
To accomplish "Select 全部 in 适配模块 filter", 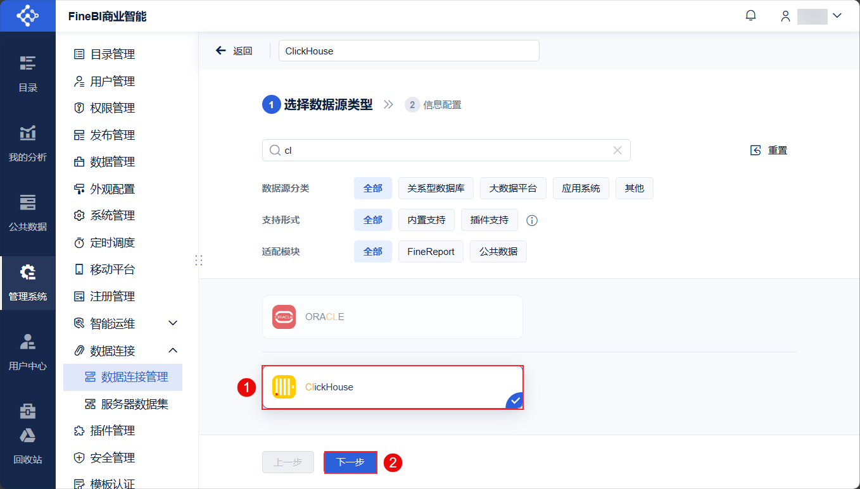I will tap(373, 251).
